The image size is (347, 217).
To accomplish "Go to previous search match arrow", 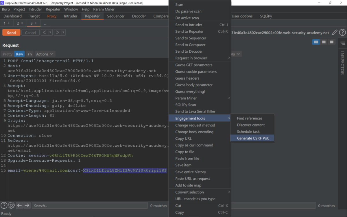I will [x=19, y=205].
